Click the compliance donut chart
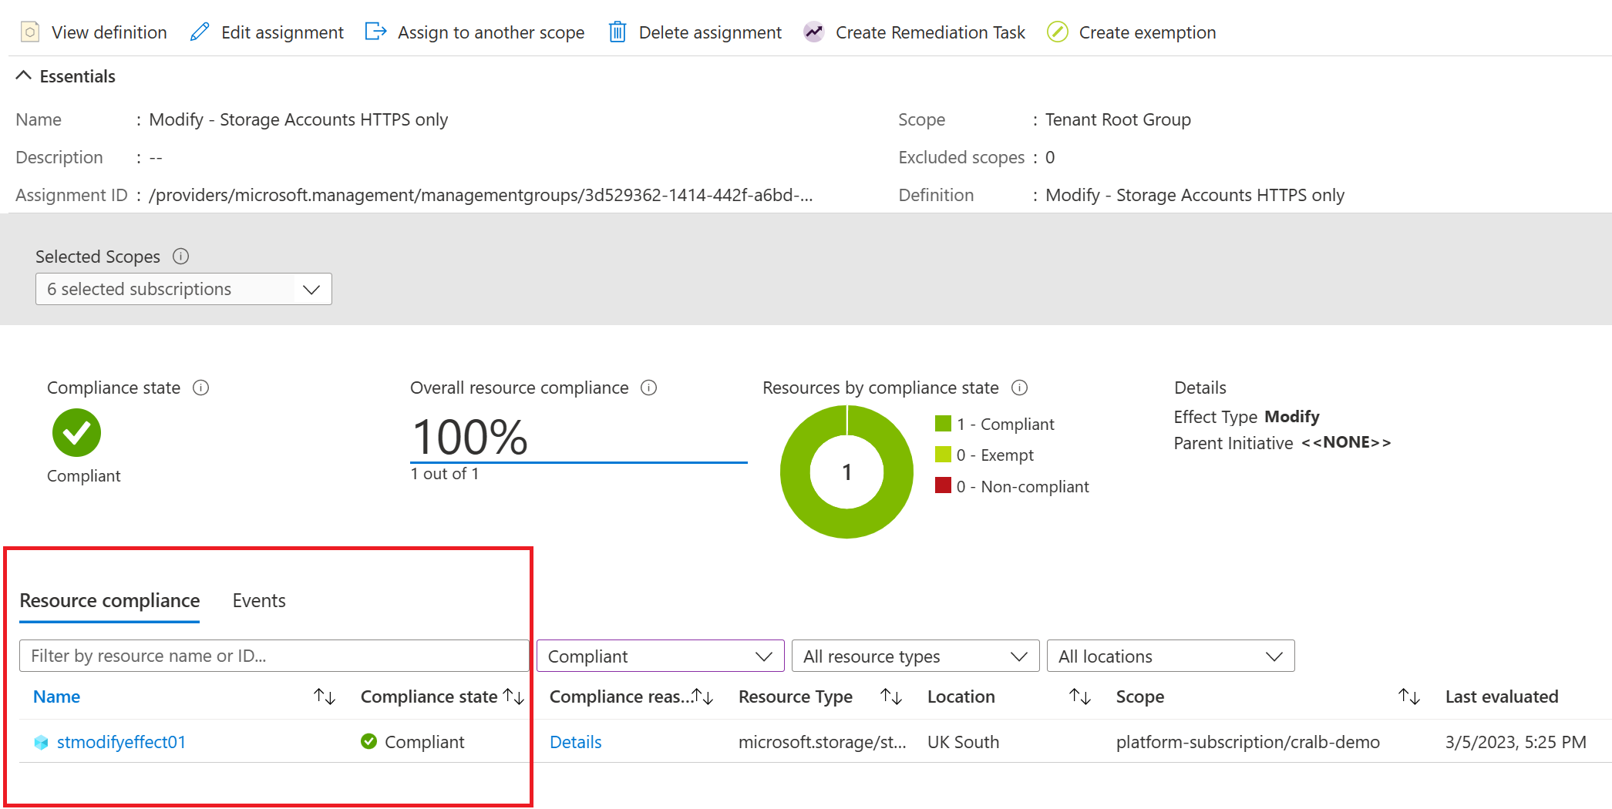The image size is (1612, 809). (x=846, y=472)
